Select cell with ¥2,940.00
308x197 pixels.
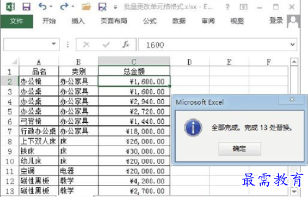click(x=134, y=102)
